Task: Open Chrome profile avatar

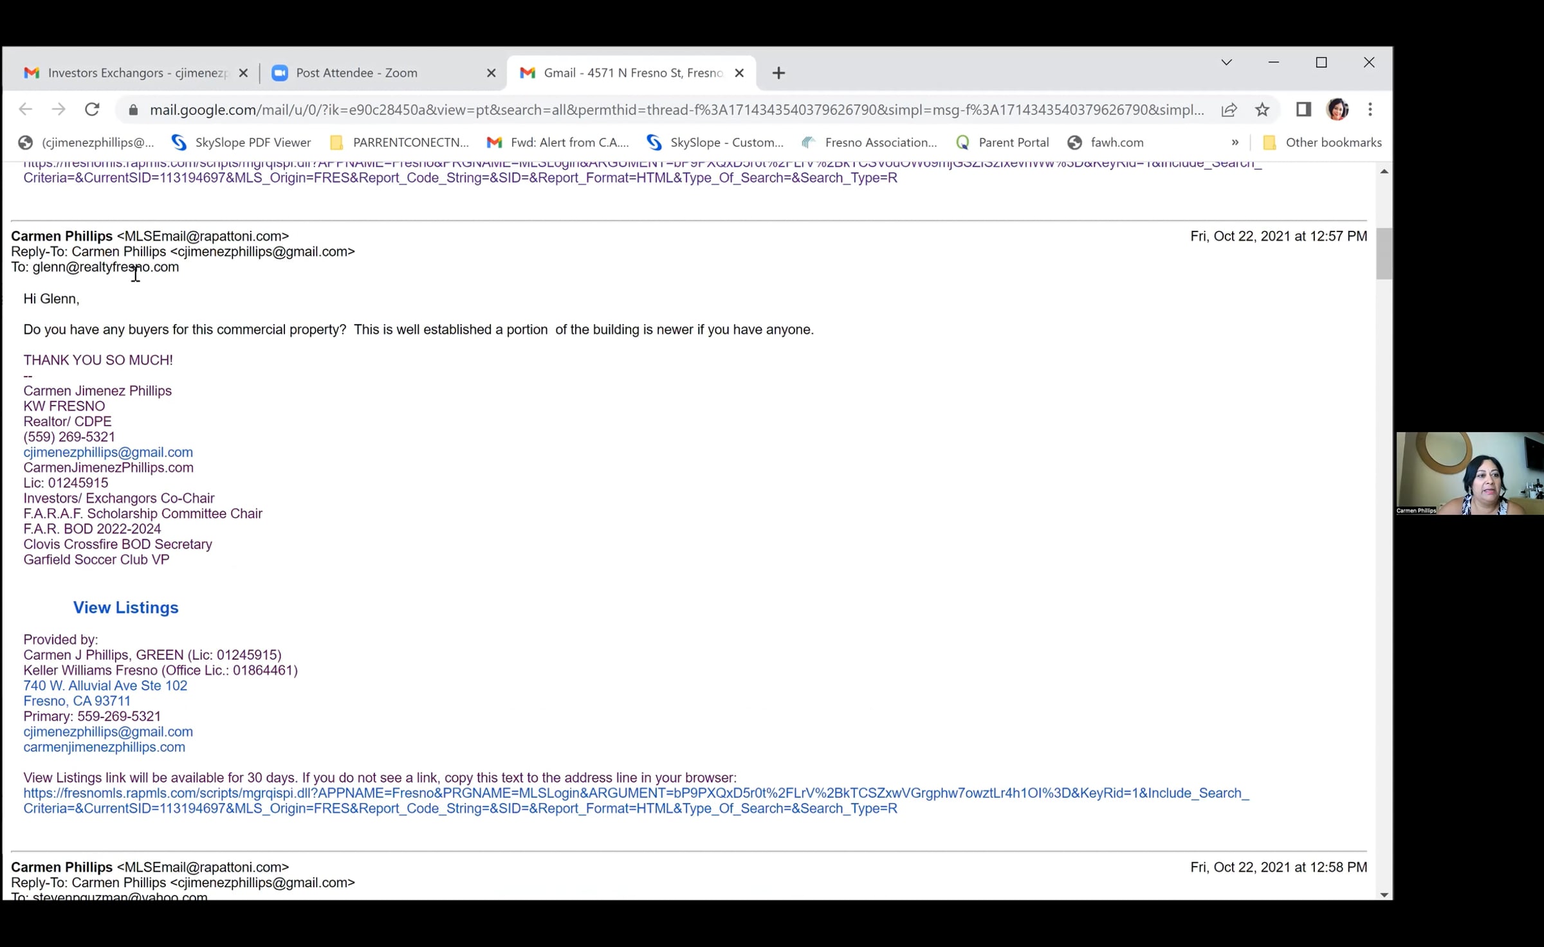Action: tap(1337, 109)
